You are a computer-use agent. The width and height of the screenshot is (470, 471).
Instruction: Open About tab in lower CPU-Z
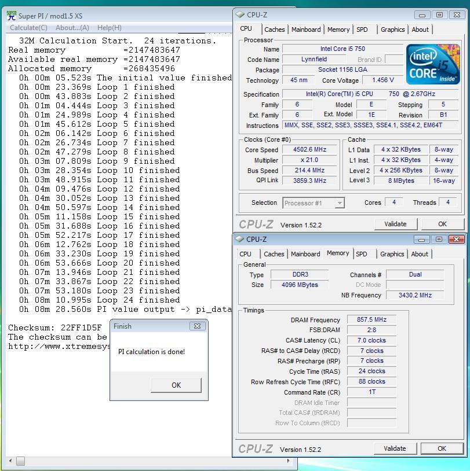point(420,254)
